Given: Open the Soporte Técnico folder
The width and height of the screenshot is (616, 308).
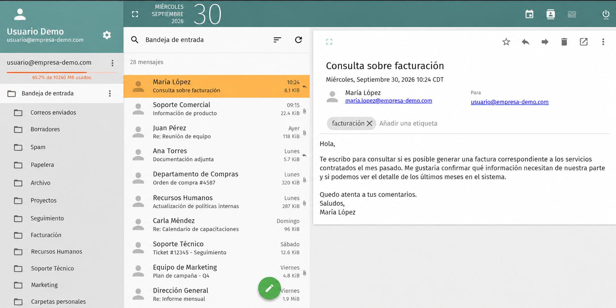Looking at the screenshot, I should tap(62, 268).
